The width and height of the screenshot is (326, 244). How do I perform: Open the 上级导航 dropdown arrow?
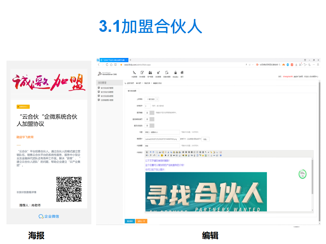click(x=157, y=99)
